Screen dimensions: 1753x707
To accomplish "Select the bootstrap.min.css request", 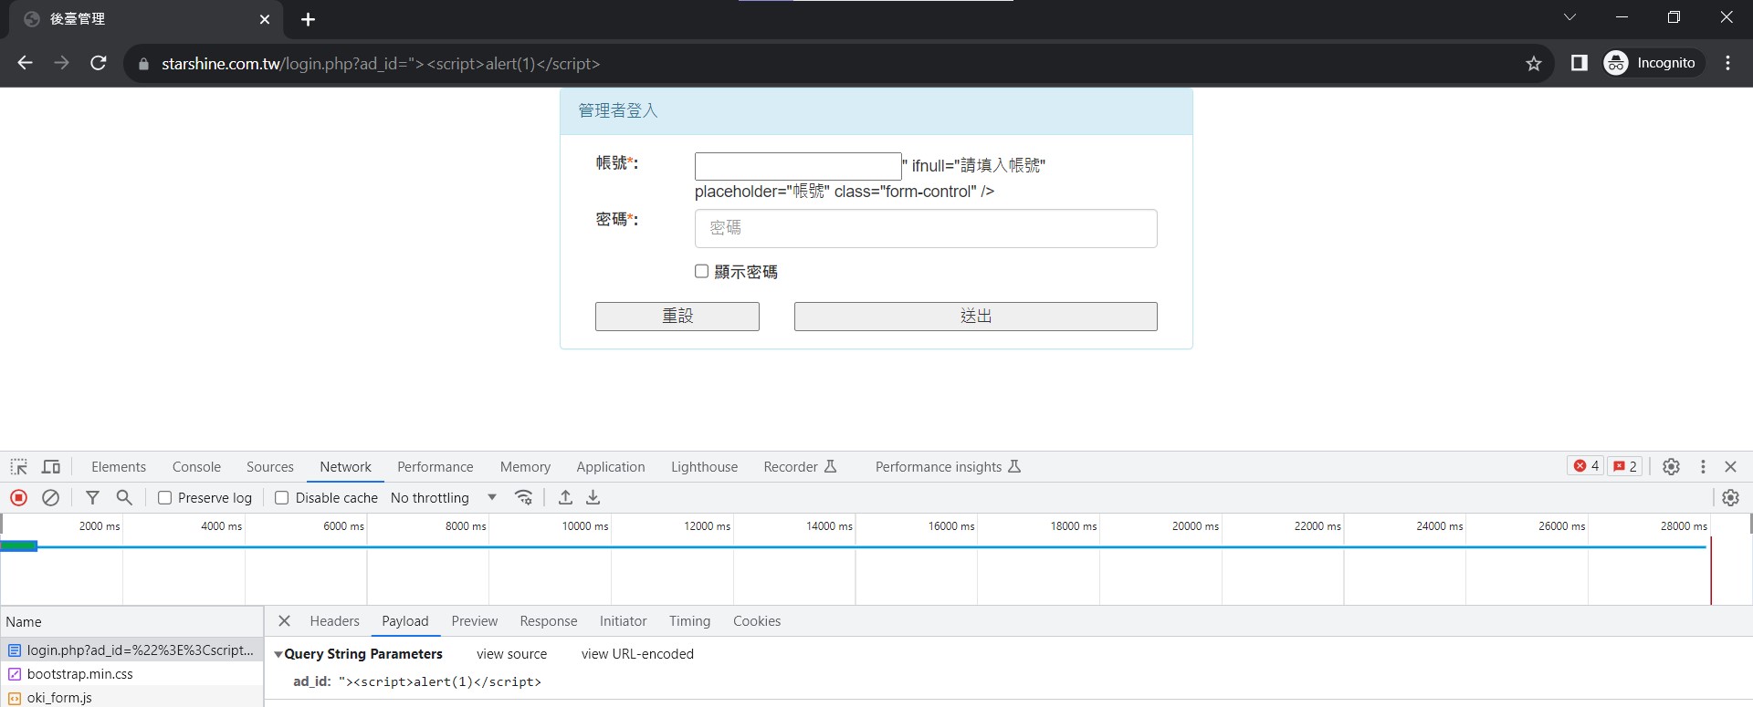I will coord(131,674).
